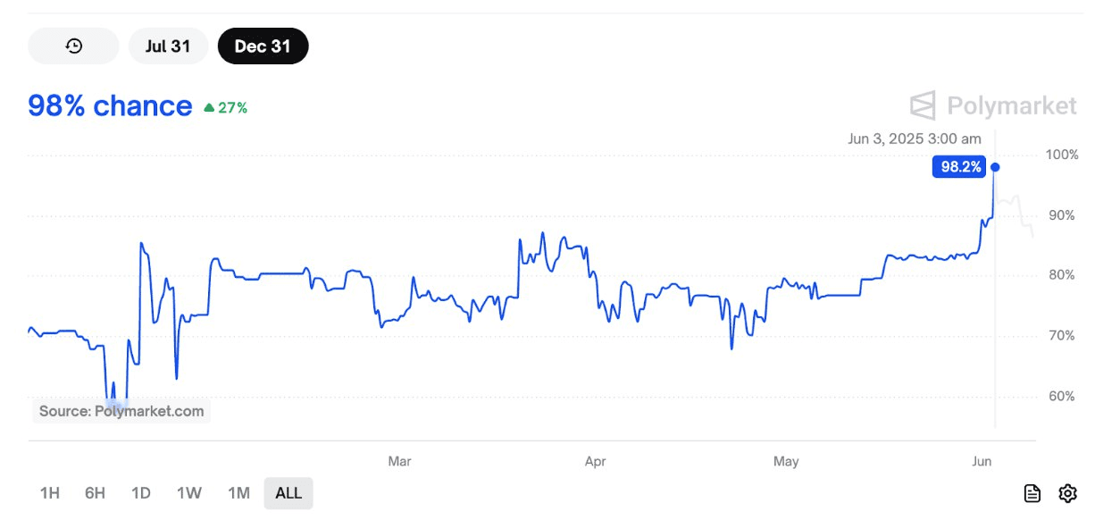Click the blue data point dot
Image resolution: width=1120 pixels, height=520 pixels.
click(x=995, y=167)
